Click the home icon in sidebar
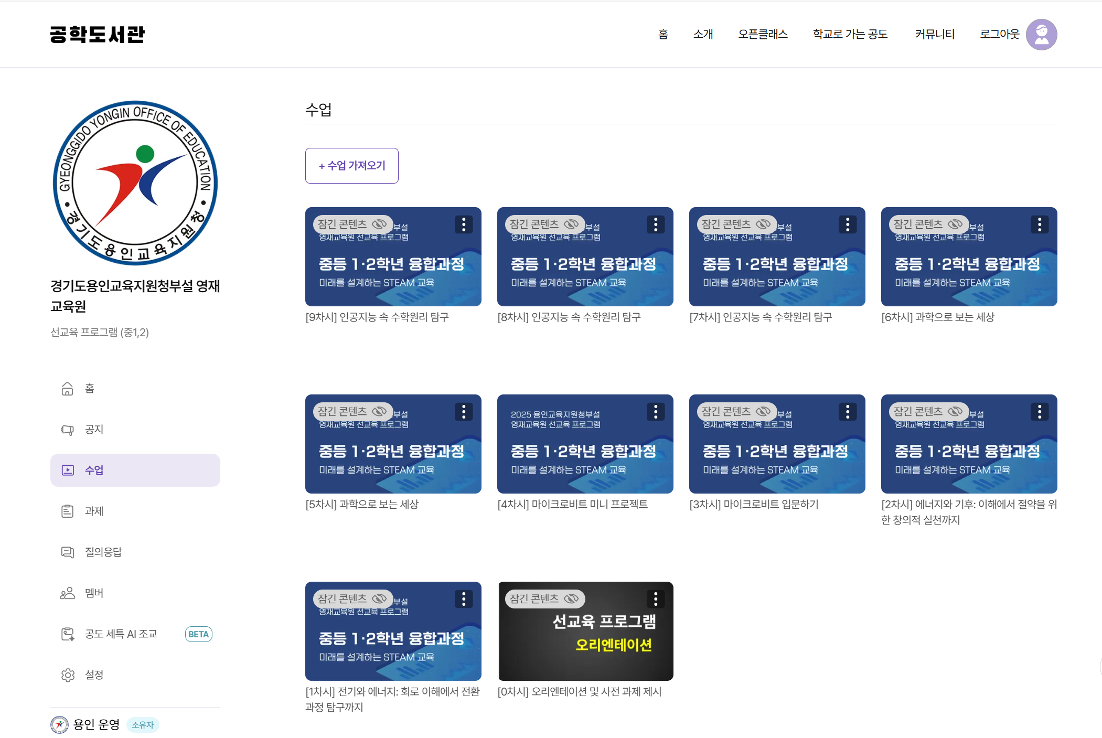Viewport: 1102px width, 738px height. 67,389
